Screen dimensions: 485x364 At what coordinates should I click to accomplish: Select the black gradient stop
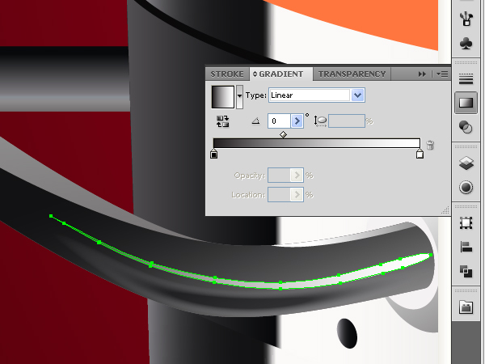(x=213, y=154)
